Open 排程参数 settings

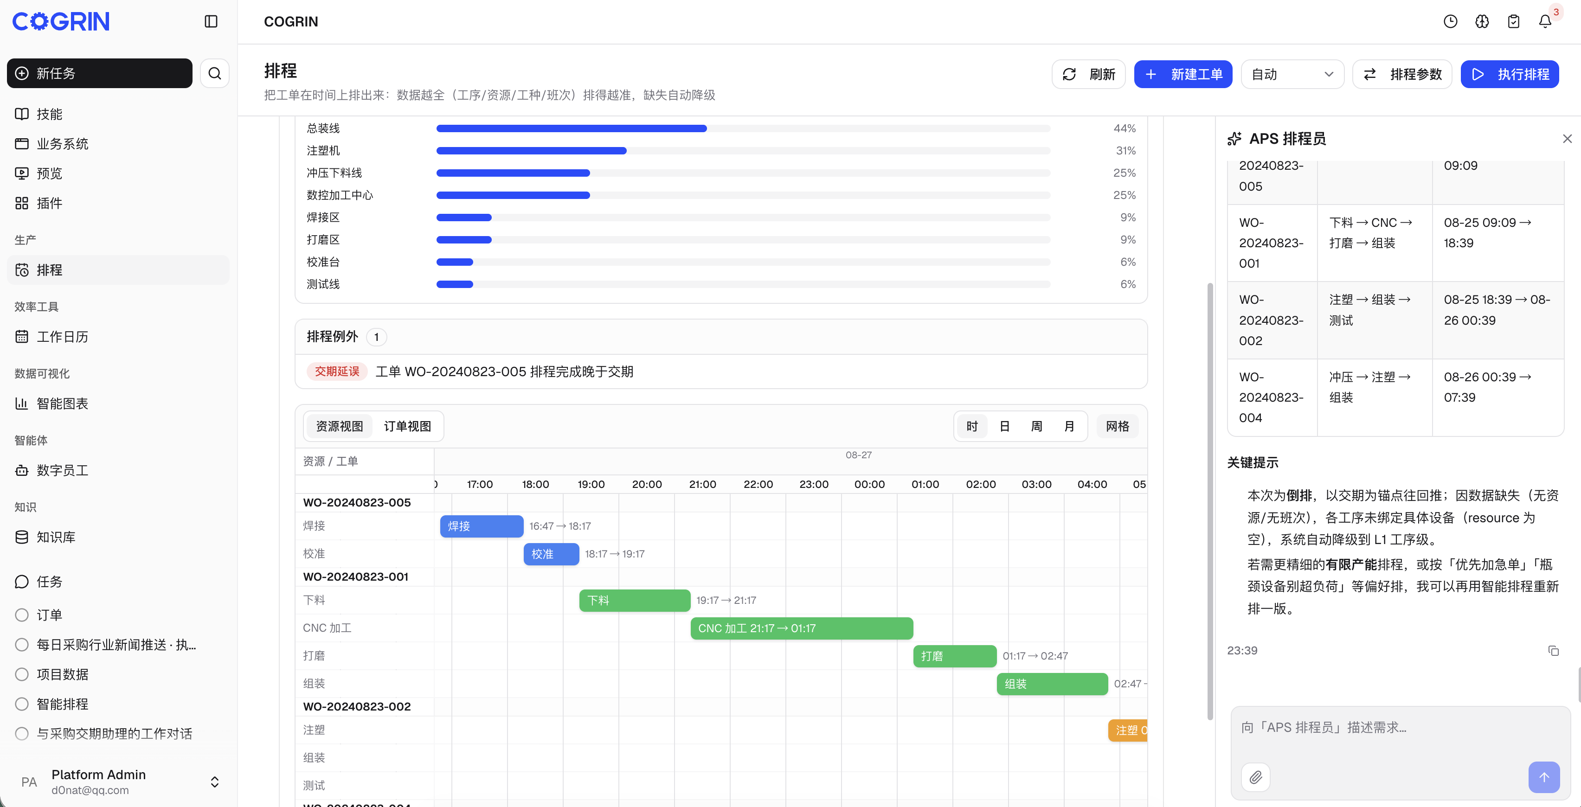(1402, 74)
